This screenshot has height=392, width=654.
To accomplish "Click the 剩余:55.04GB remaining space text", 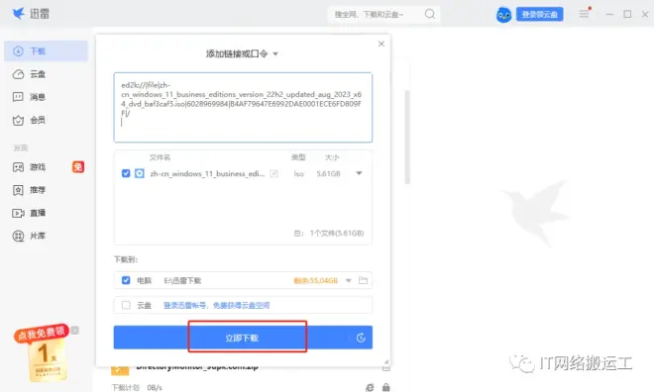I will coord(316,281).
